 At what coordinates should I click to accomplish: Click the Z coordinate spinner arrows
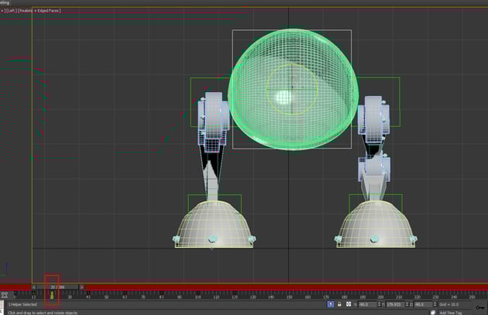click(x=435, y=305)
